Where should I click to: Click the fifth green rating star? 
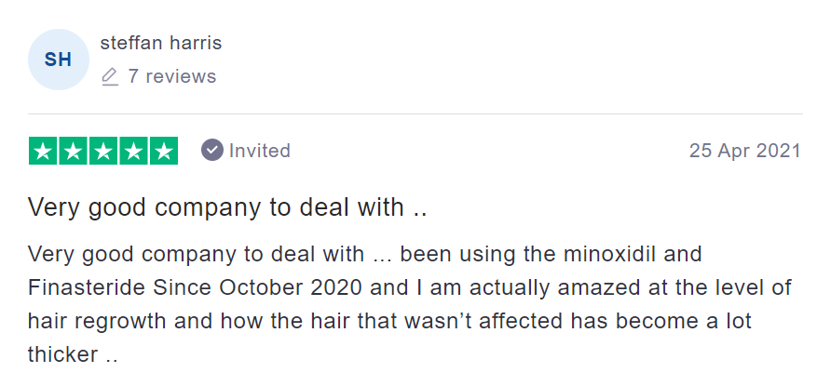[x=164, y=151]
